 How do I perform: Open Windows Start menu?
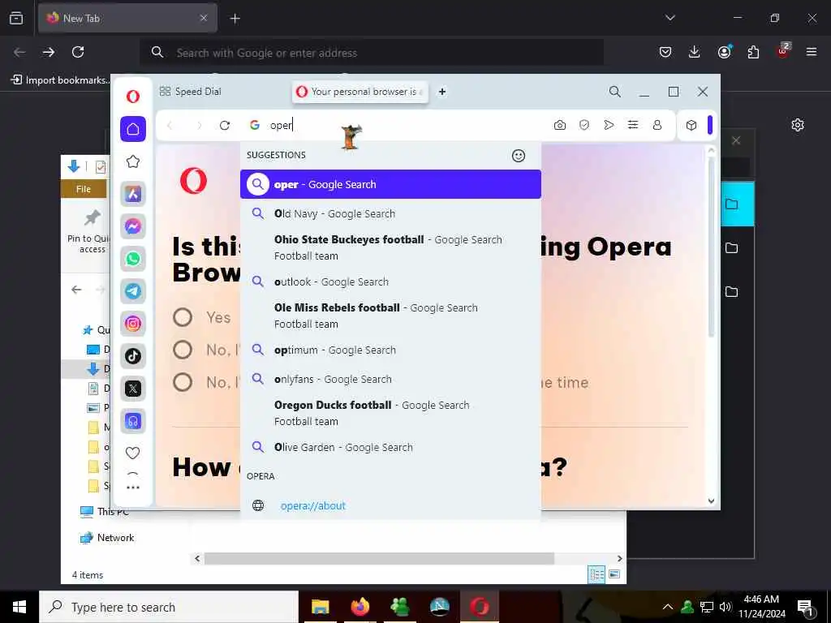pyautogui.click(x=19, y=607)
